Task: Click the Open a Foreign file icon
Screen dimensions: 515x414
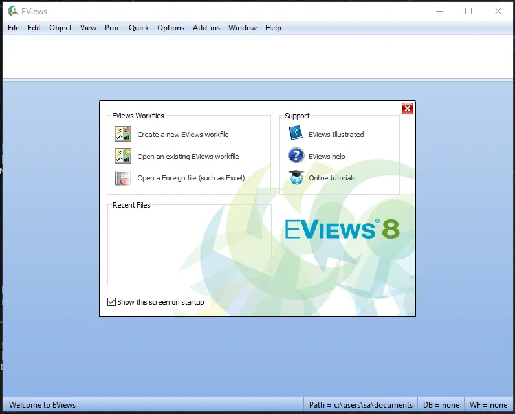Action: 123,178
